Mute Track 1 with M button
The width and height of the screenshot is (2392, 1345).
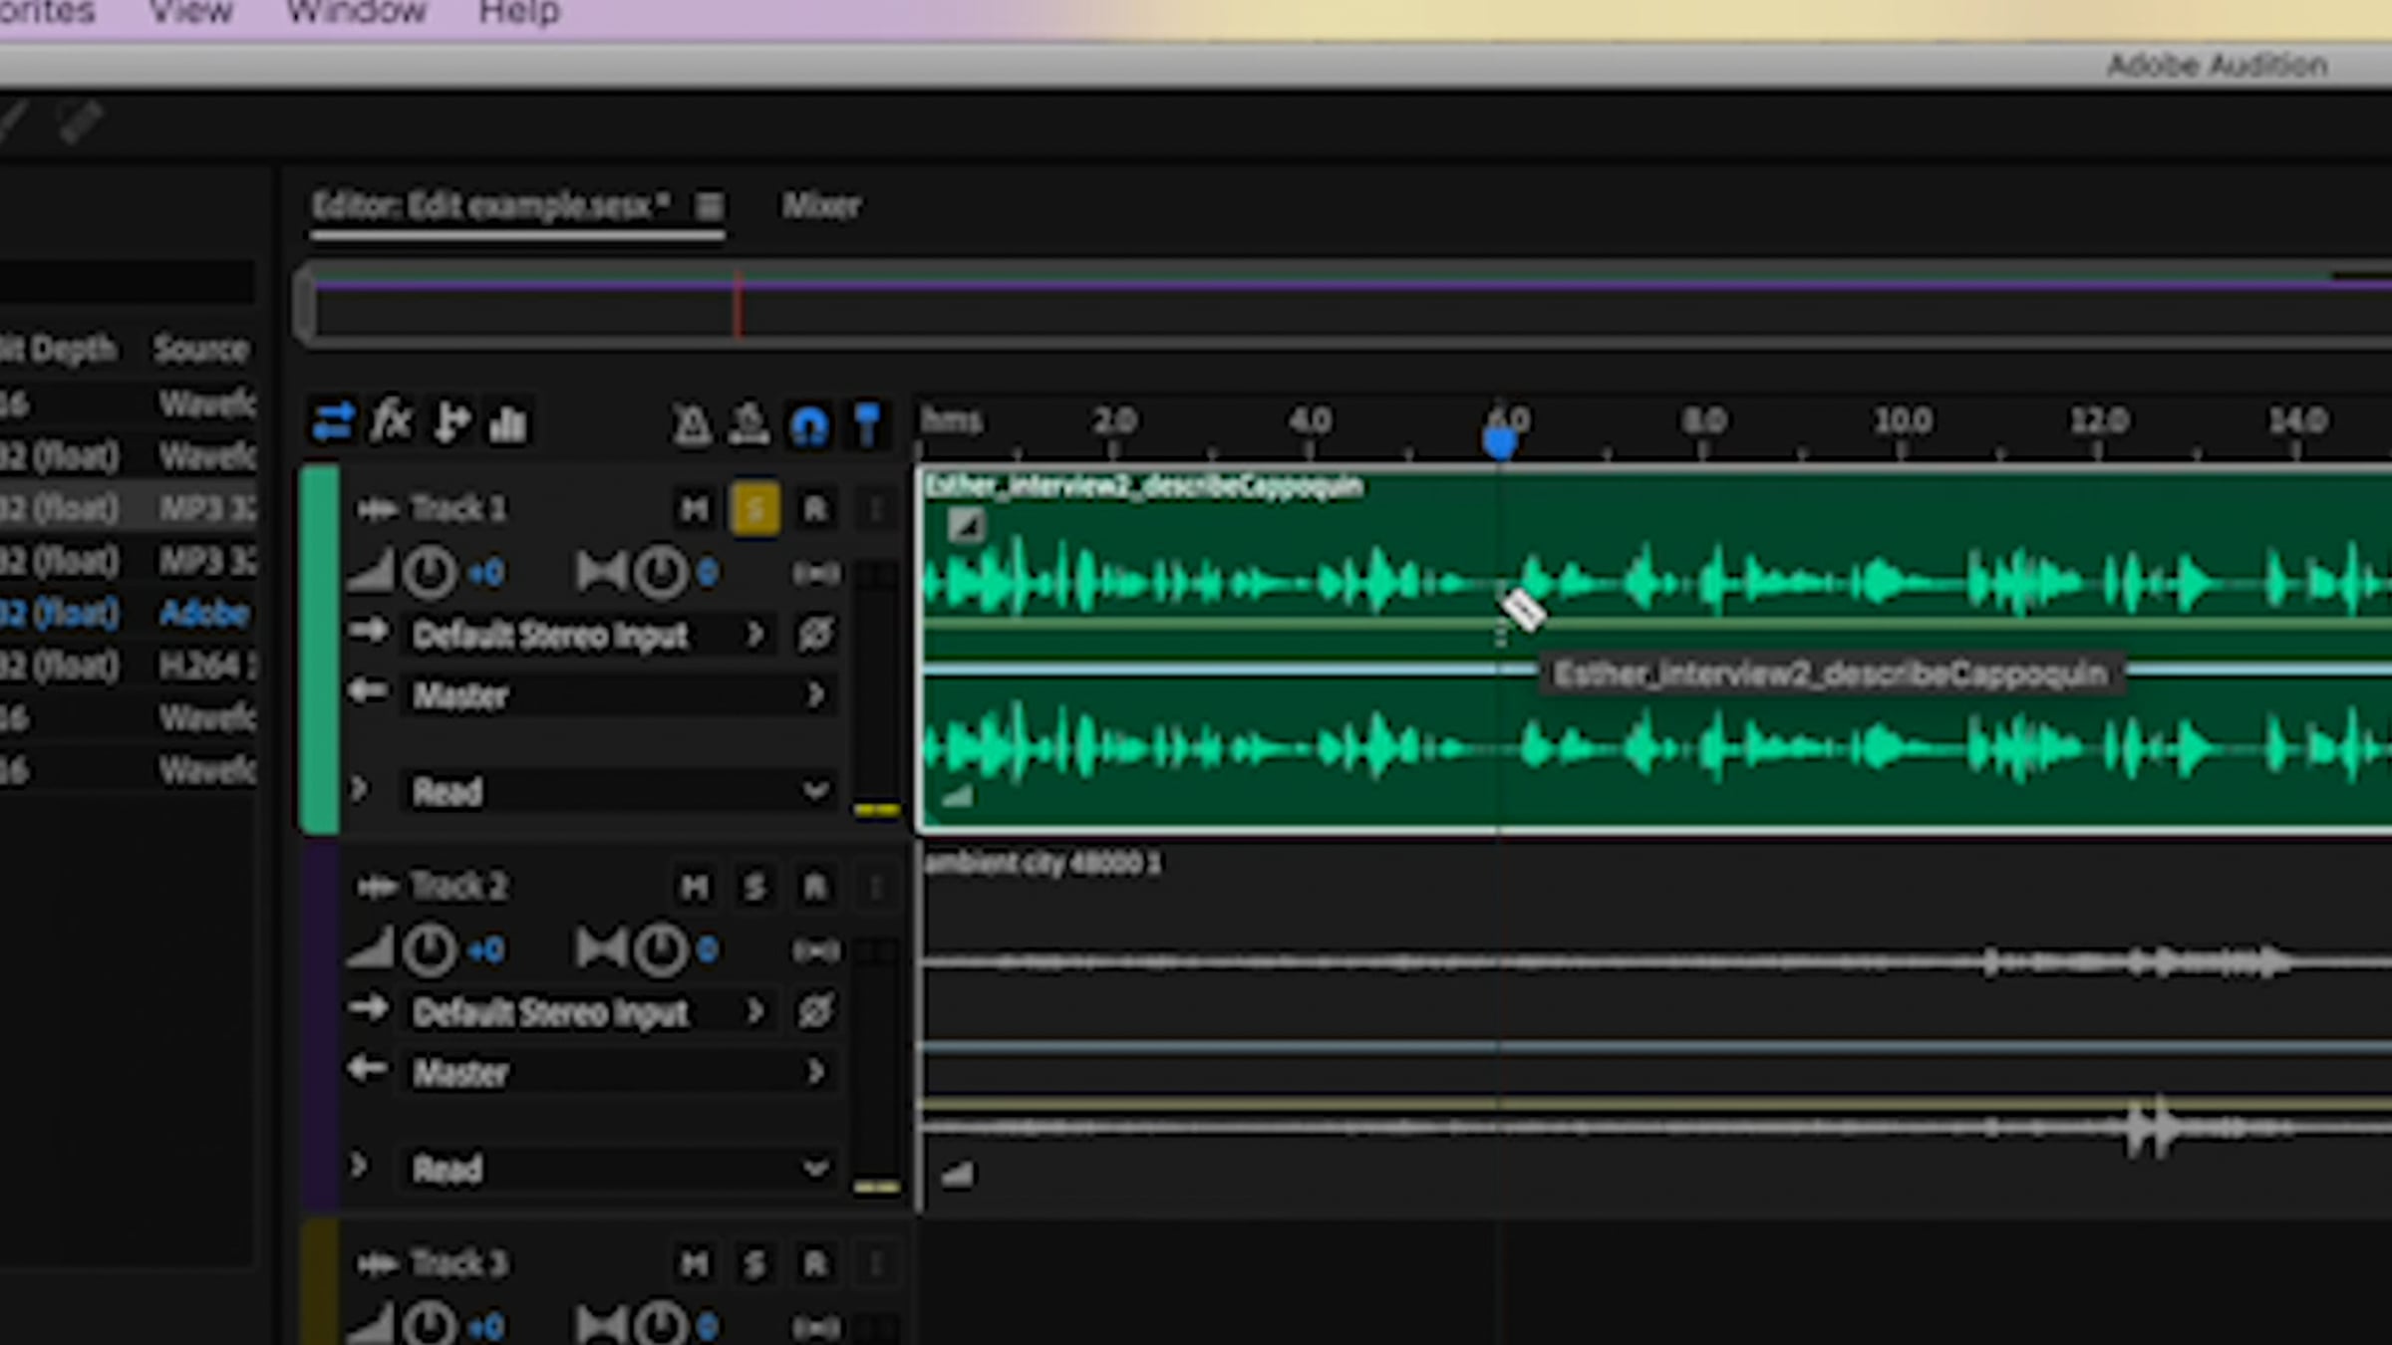coord(695,510)
